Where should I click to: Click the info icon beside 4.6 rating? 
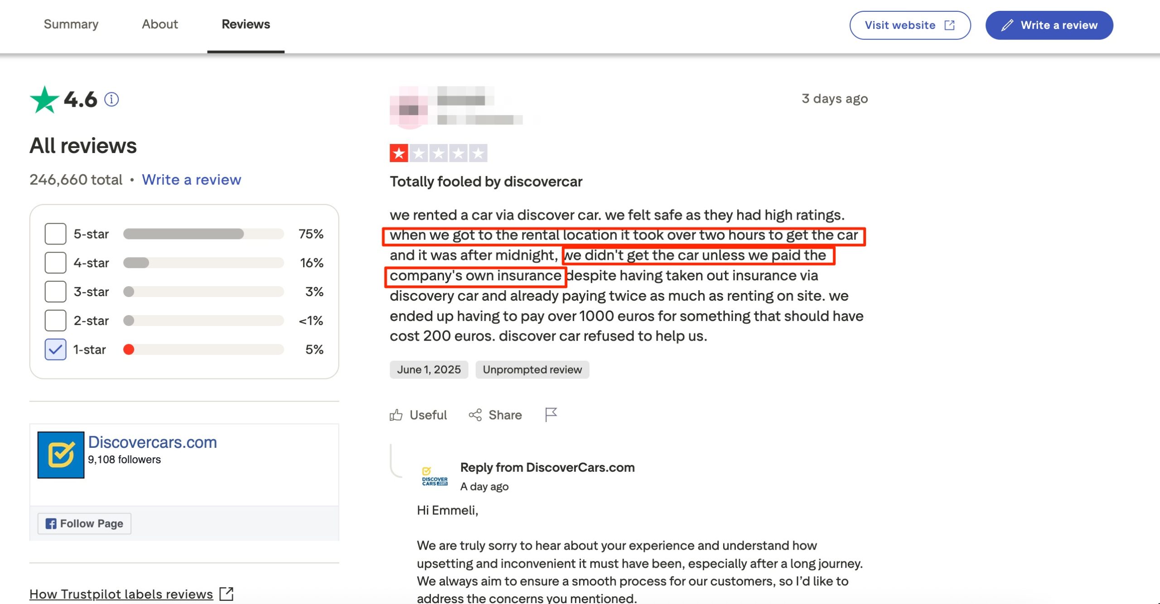pyautogui.click(x=111, y=99)
